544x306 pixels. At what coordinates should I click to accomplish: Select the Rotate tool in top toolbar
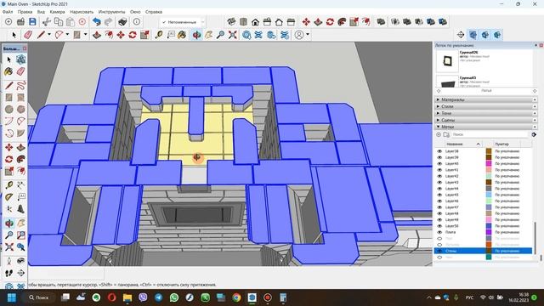[x=133, y=35]
